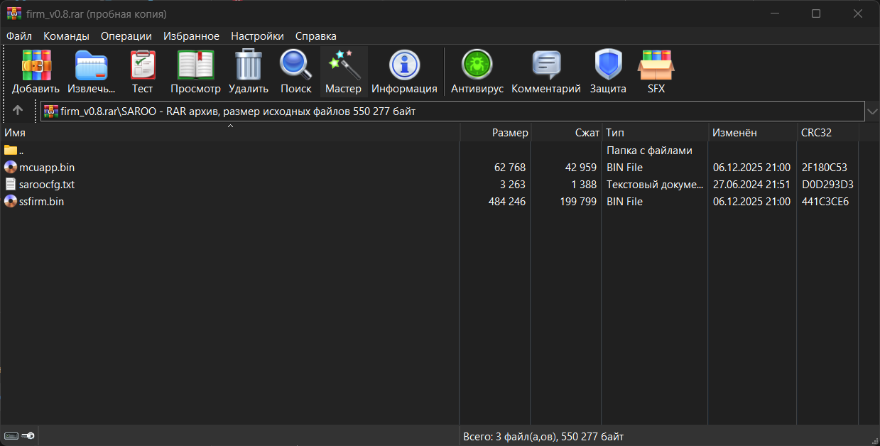Click the Удалить trash can icon
880x446 pixels.
tap(249, 66)
